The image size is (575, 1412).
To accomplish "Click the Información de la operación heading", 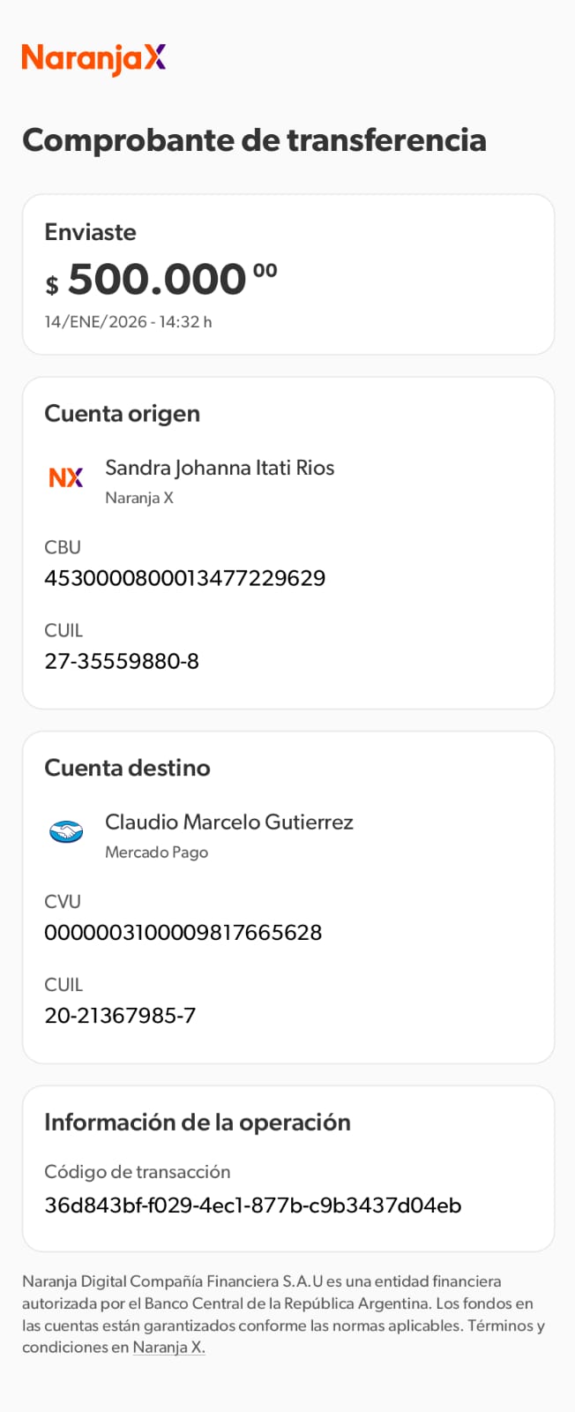I will (197, 1123).
